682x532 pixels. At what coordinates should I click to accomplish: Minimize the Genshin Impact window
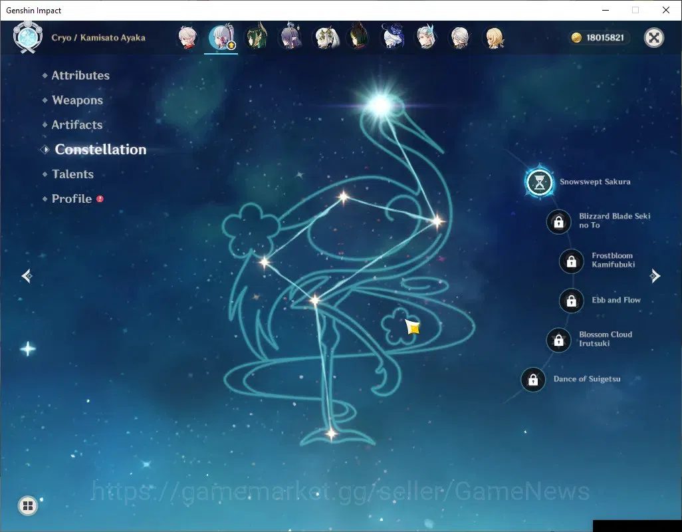click(605, 10)
